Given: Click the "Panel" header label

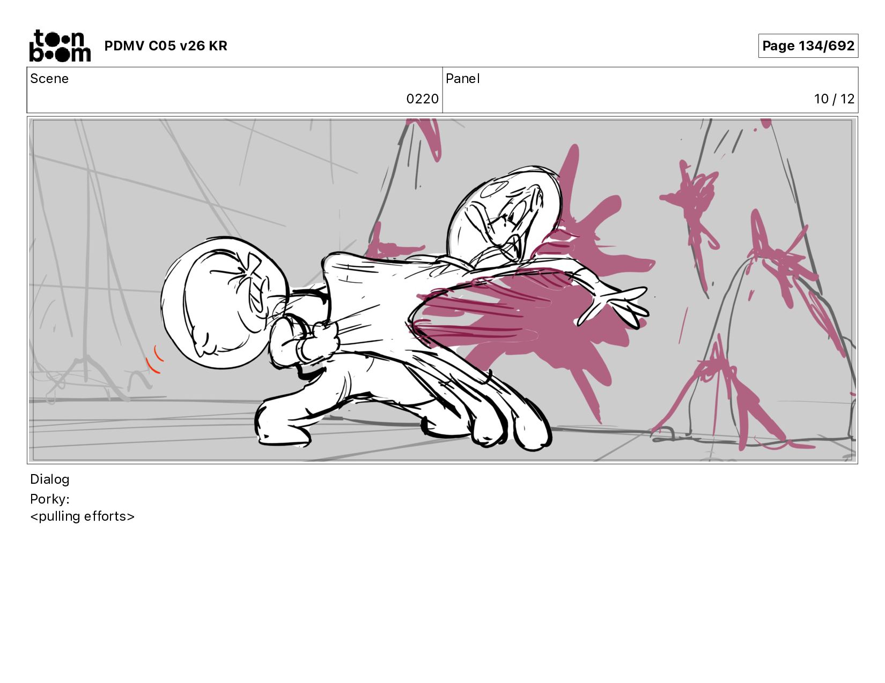Looking at the screenshot, I should [462, 79].
